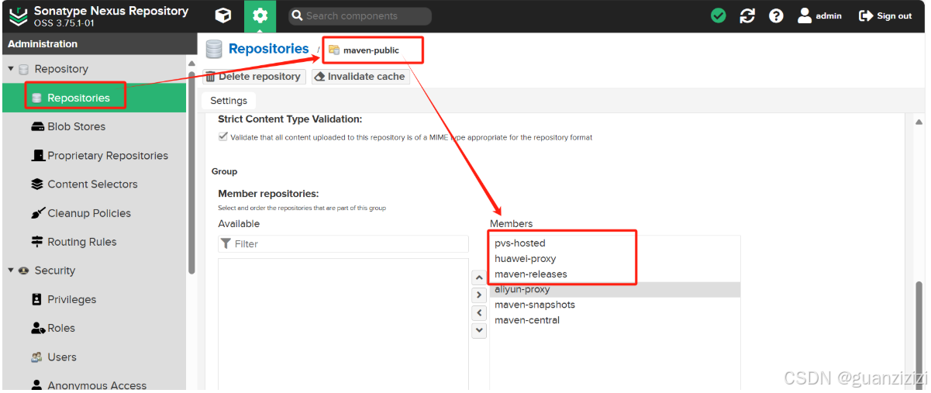This screenshot has width=931, height=393.
Task: Click the maven-public group folder icon
Action: tap(334, 50)
